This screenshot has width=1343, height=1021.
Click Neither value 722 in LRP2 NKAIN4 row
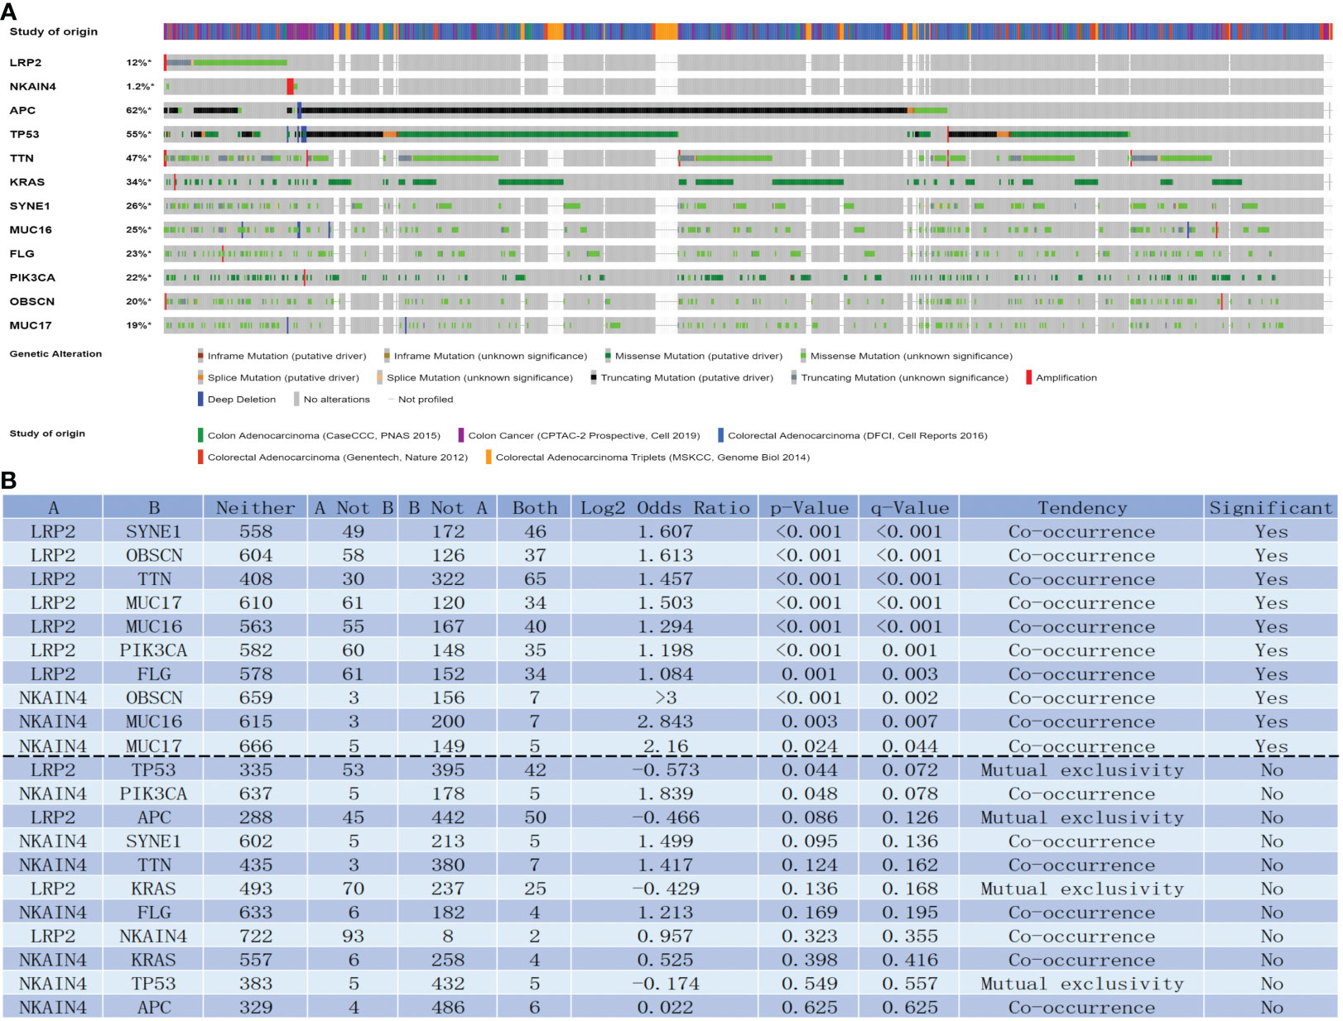pyautogui.click(x=255, y=937)
